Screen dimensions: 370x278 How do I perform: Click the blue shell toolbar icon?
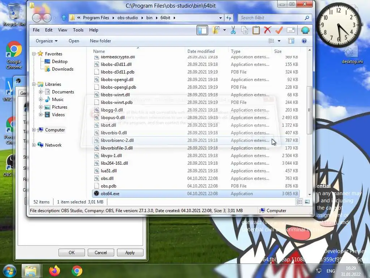click(x=305, y=30)
